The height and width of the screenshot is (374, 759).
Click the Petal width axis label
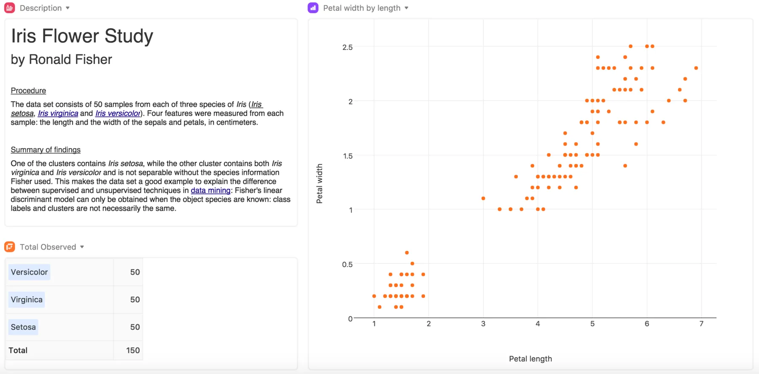click(x=320, y=183)
